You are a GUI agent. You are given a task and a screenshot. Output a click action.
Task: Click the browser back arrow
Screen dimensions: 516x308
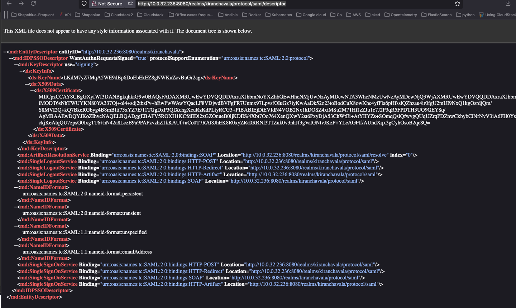point(9,4)
